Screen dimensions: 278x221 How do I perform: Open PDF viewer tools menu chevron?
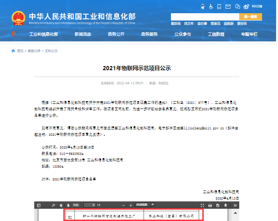[235, 205]
